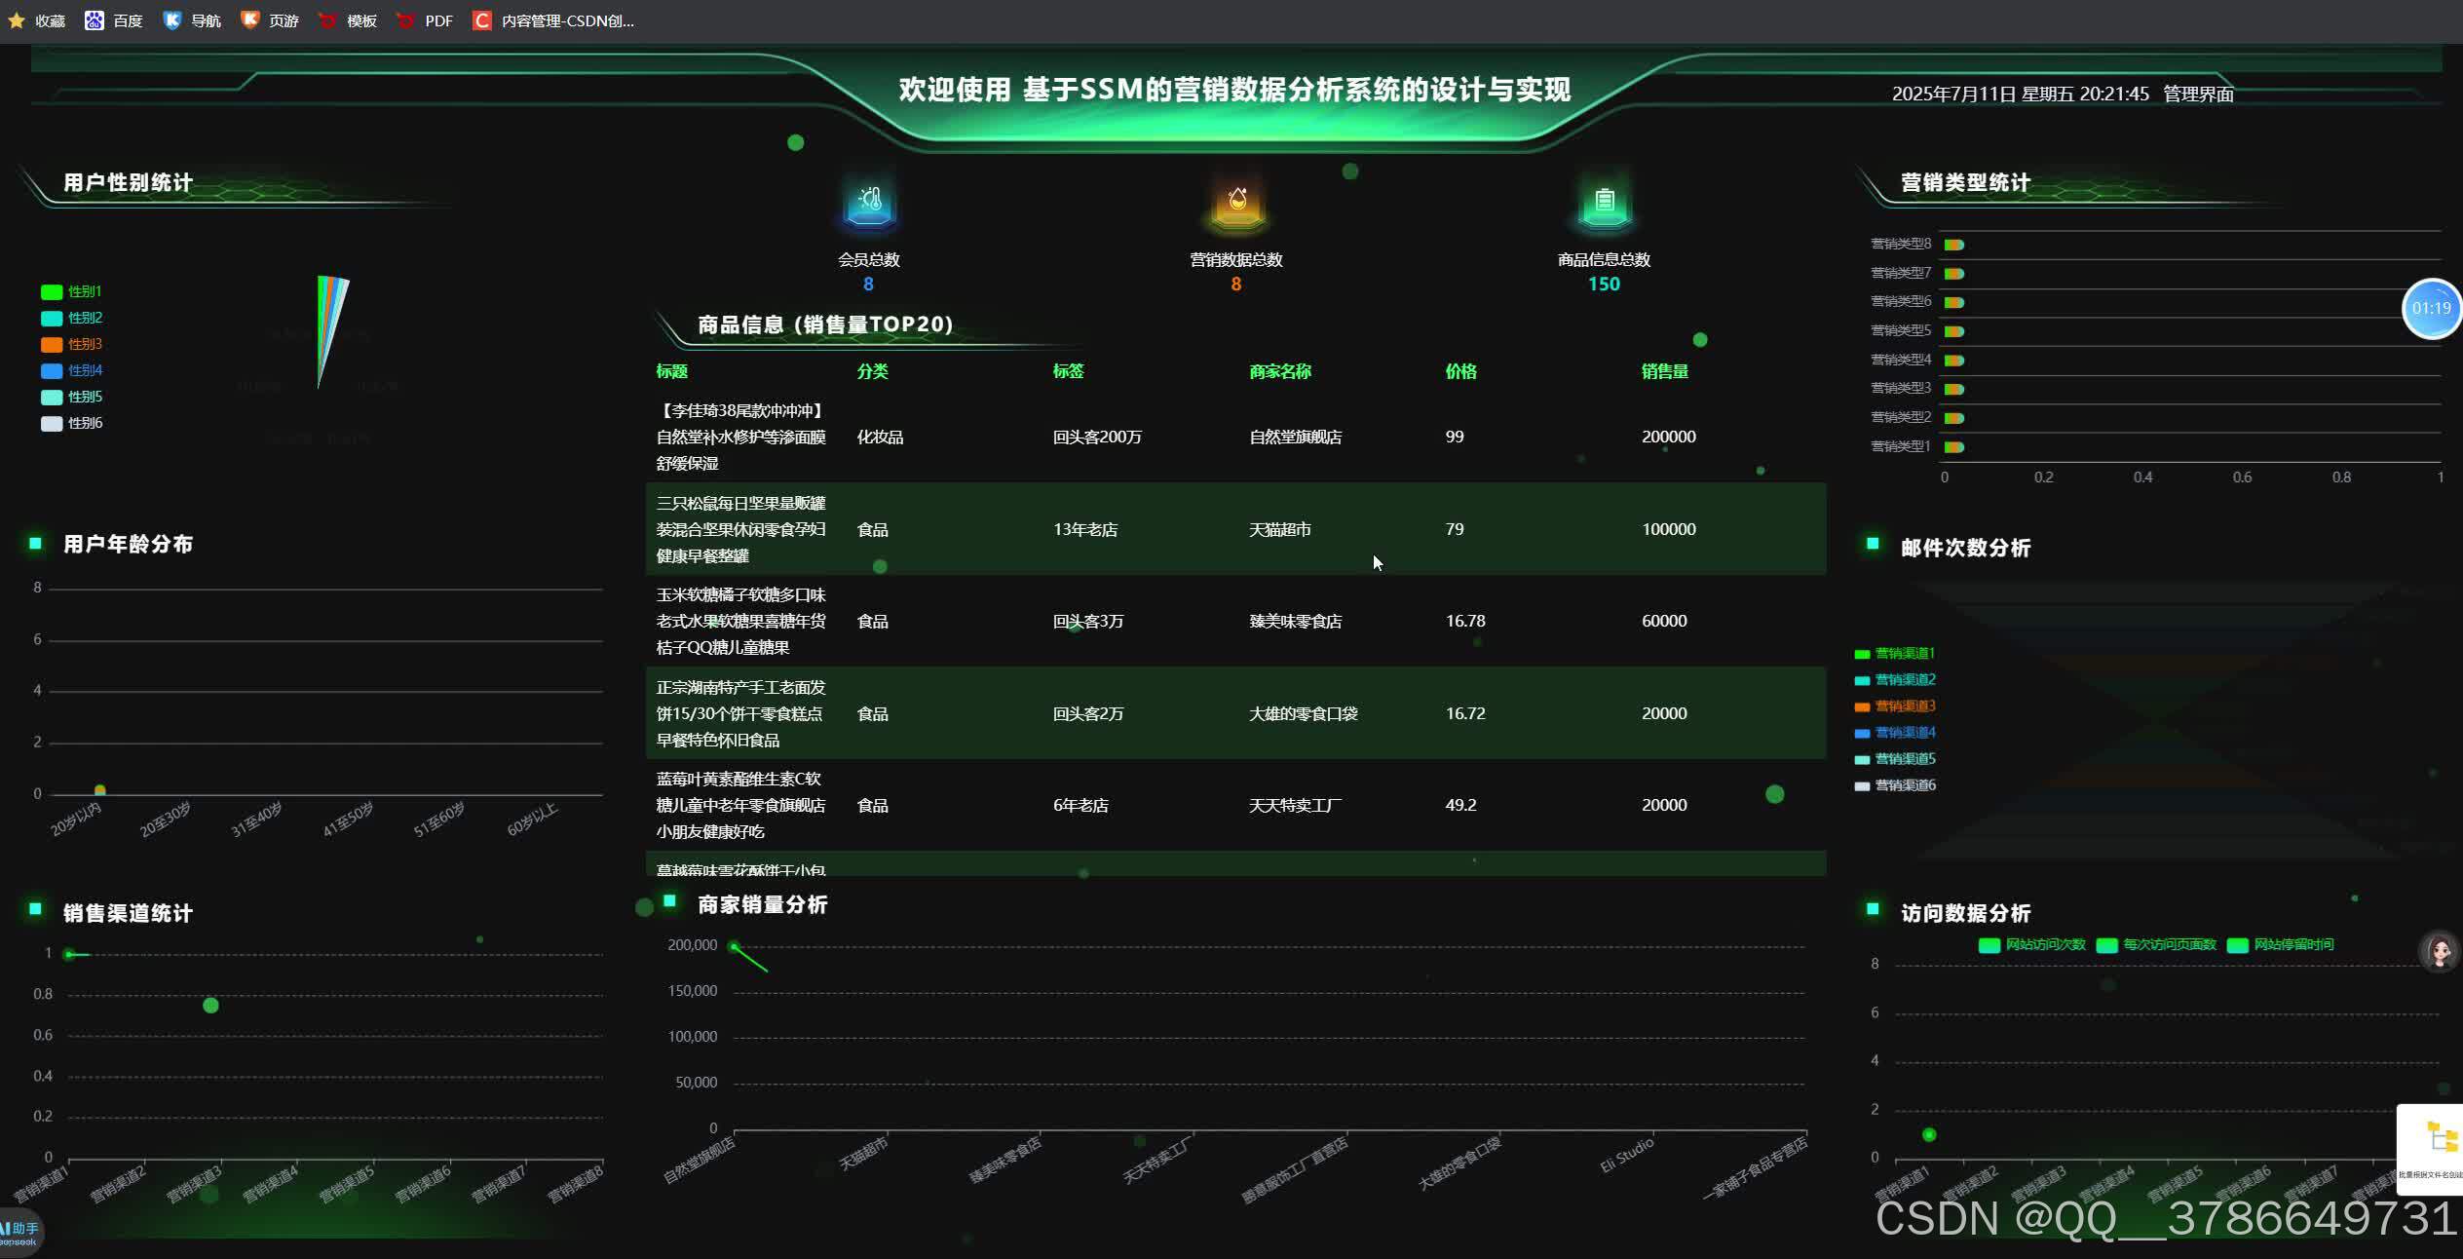Click the 三只松鼠 product title cell
The image size is (2463, 1259).
(x=741, y=529)
